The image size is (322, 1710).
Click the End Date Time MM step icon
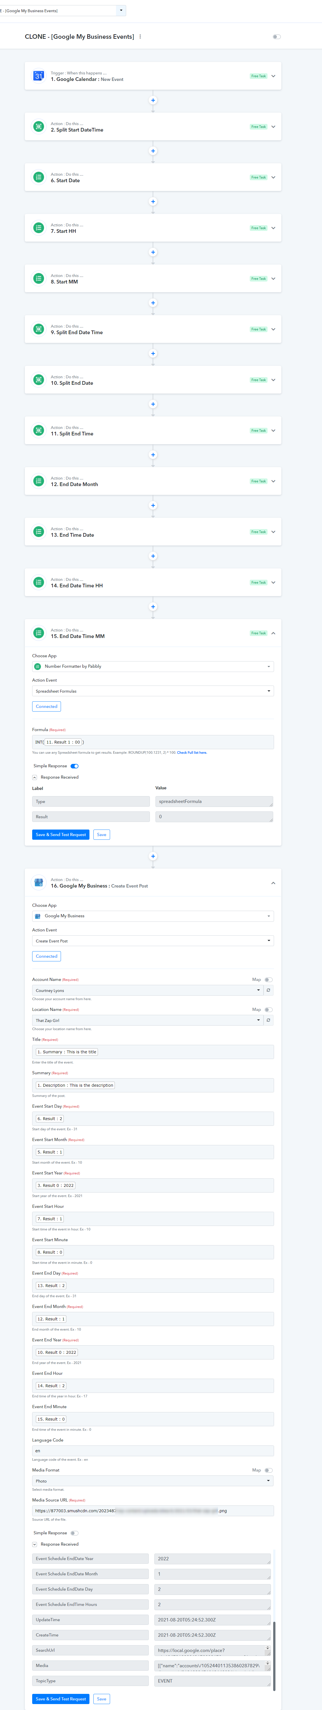[x=38, y=633]
